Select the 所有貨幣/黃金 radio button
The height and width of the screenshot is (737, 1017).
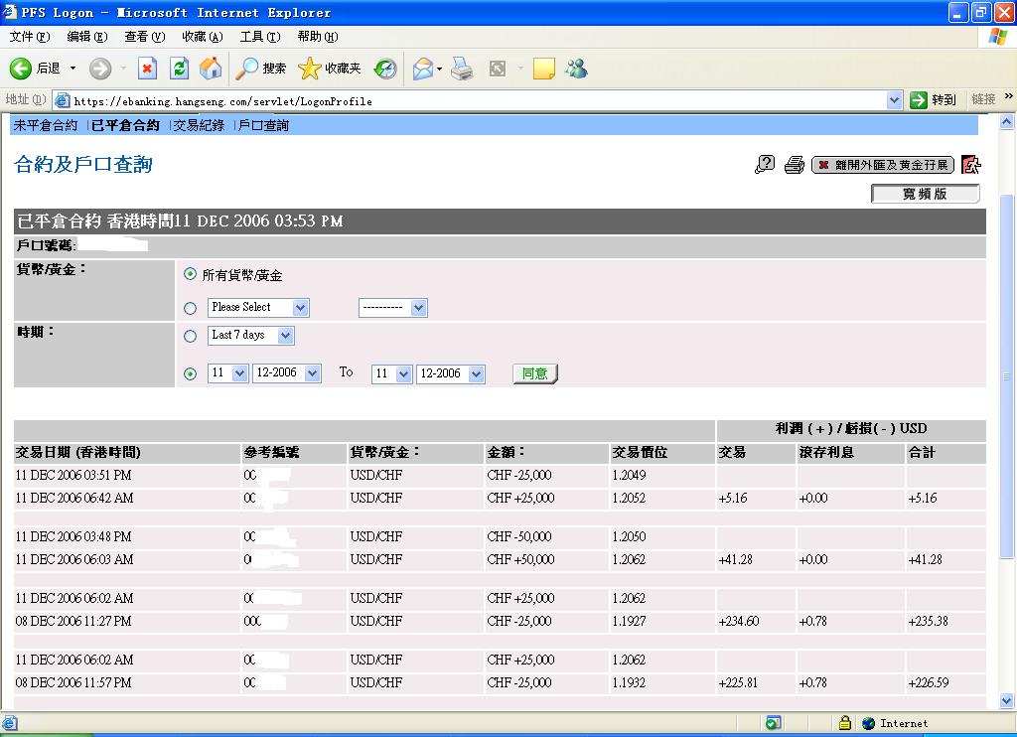click(x=190, y=274)
